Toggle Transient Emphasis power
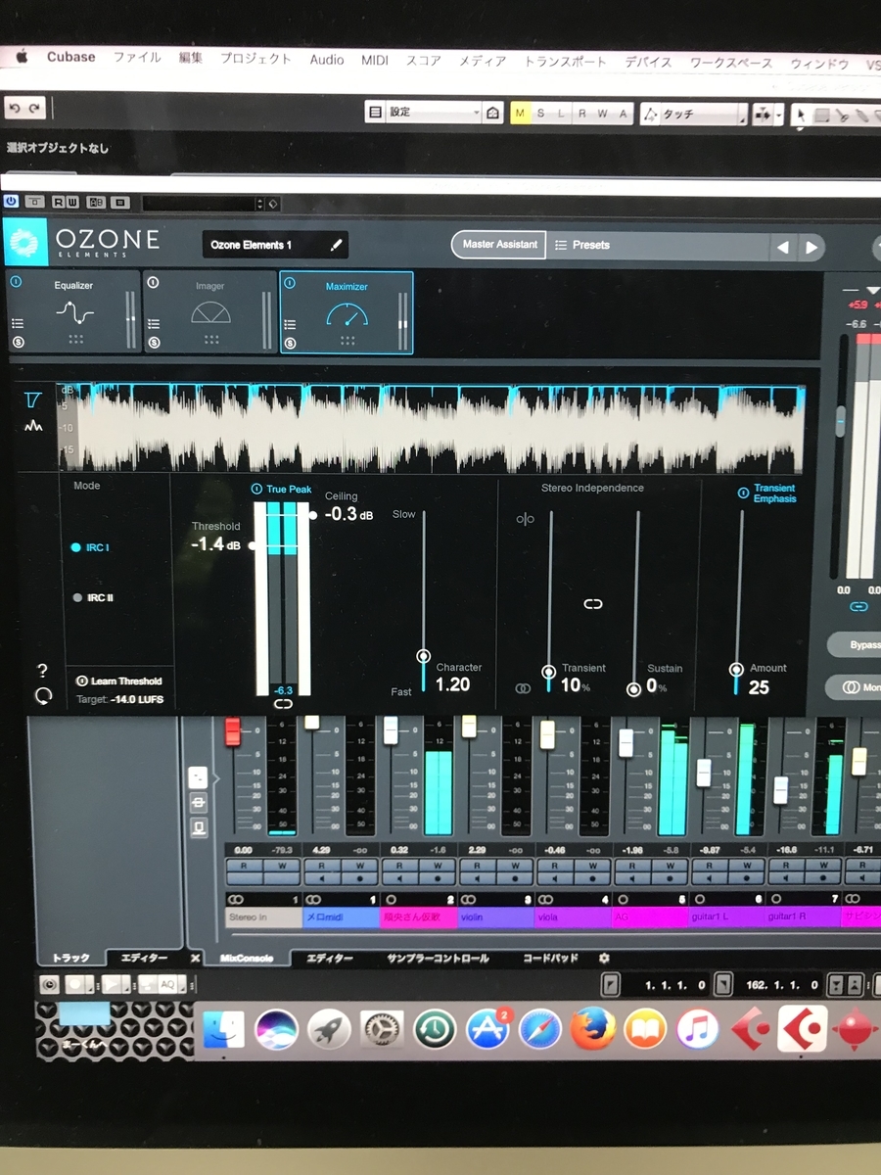 tap(744, 493)
